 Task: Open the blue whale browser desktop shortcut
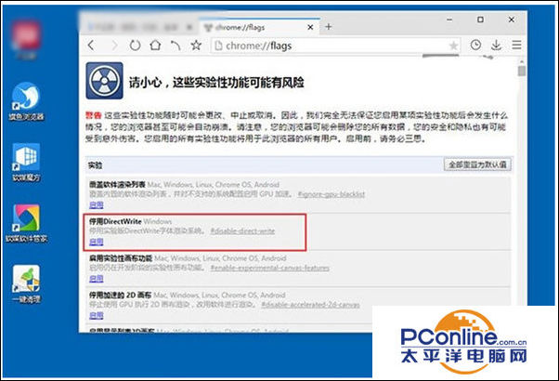26,101
